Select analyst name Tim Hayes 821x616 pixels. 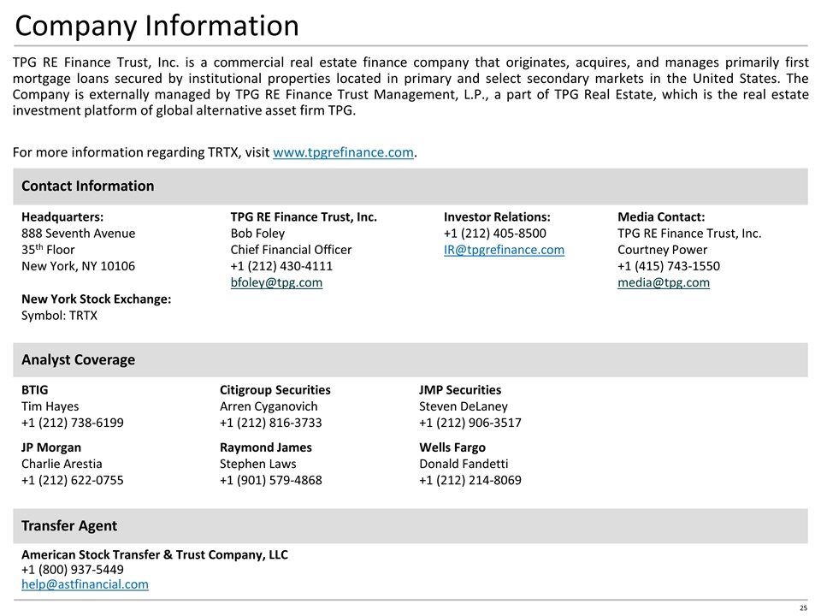tap(50, 406)
